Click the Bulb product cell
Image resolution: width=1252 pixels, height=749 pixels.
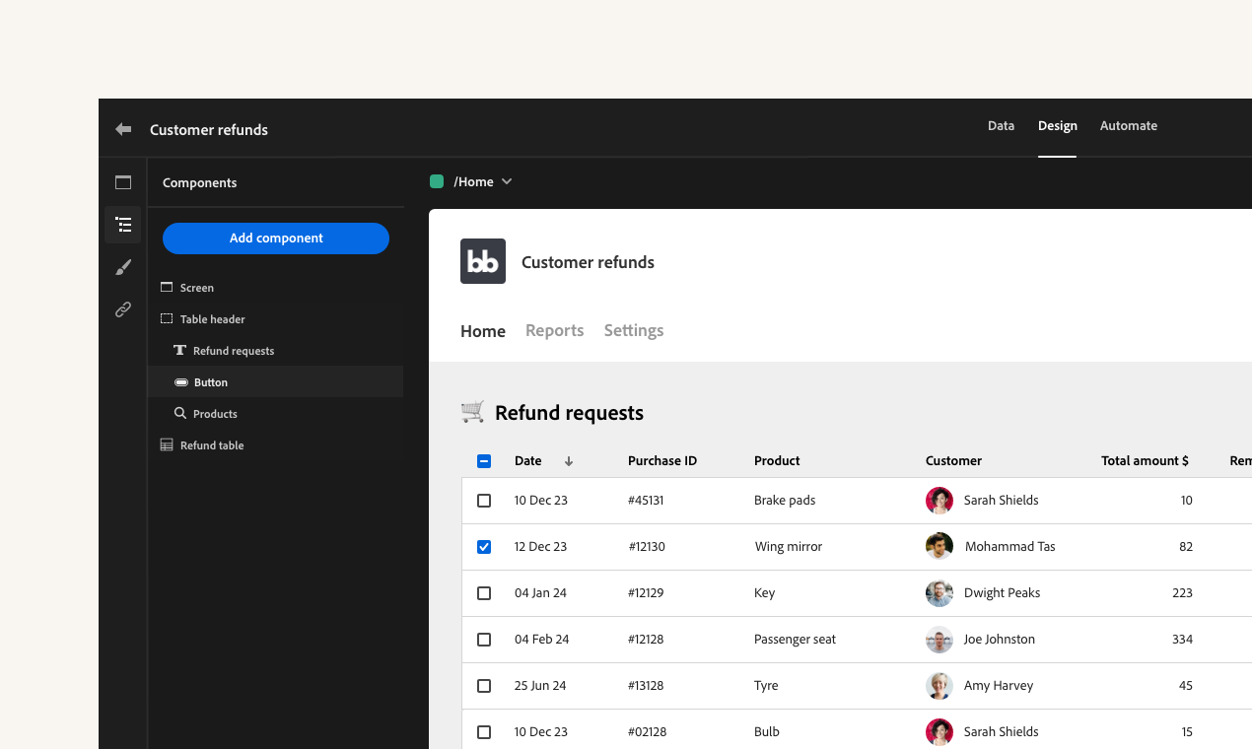(x=767, y=732)
